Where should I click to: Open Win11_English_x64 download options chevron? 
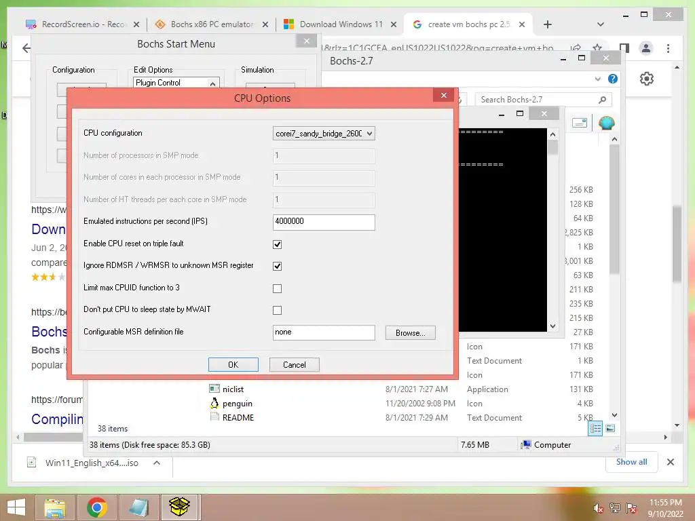157,463
